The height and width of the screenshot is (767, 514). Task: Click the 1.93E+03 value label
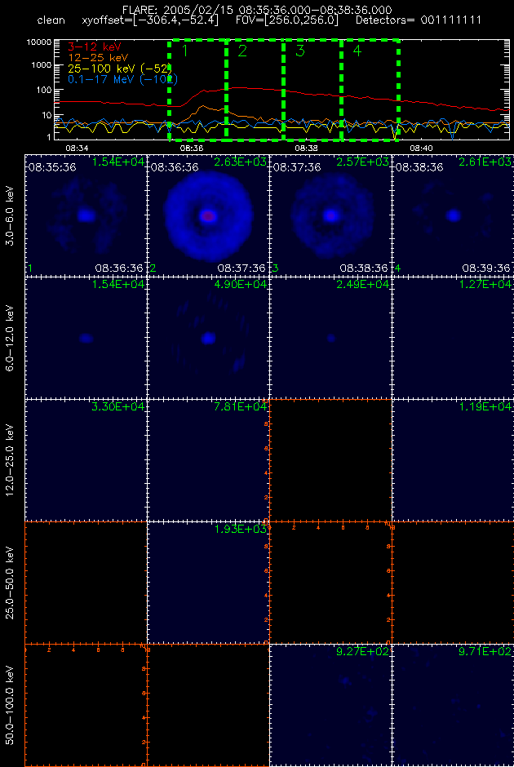pos(240,530)
